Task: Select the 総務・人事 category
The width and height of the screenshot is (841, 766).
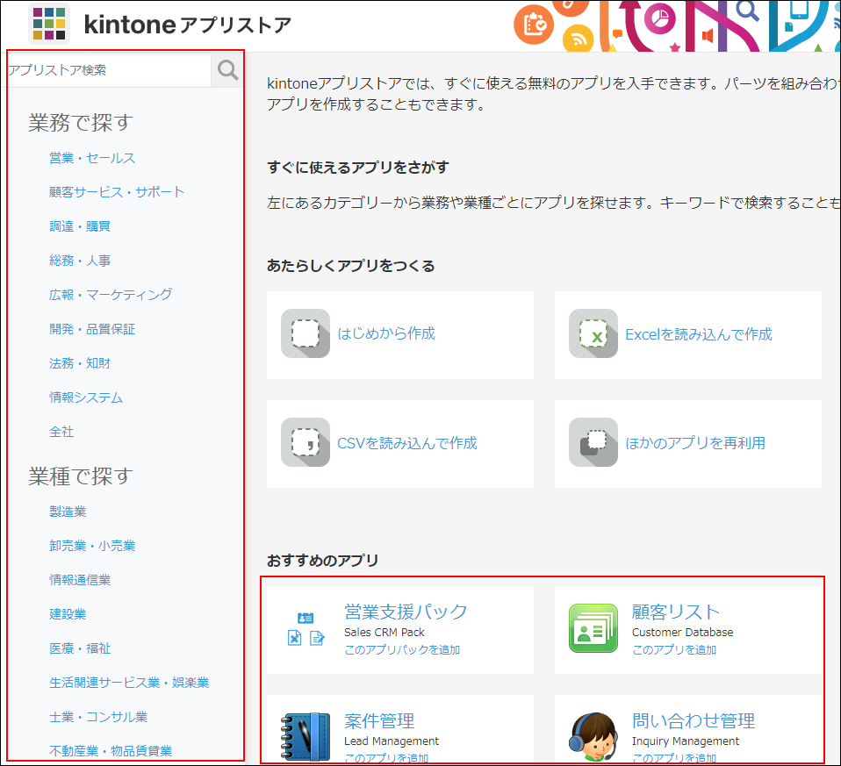Action: [x=80, y=261]
